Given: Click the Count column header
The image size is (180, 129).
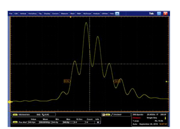Looking at the screenshot, I should point(90,119).
